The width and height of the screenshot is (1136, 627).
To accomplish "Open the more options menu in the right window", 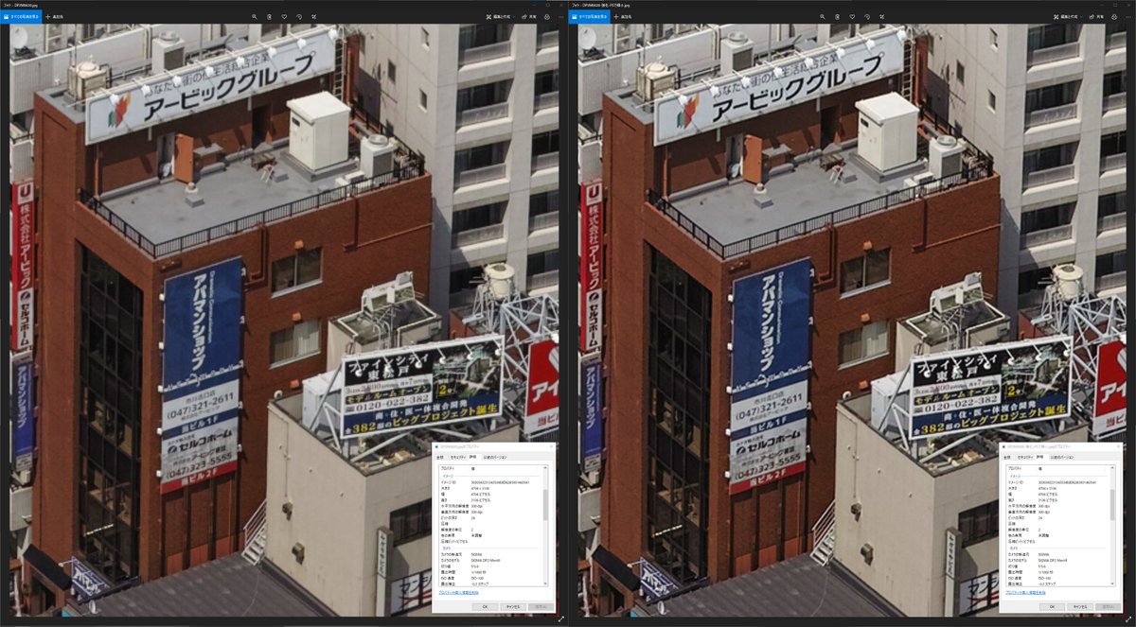I will coord(1128,17).
